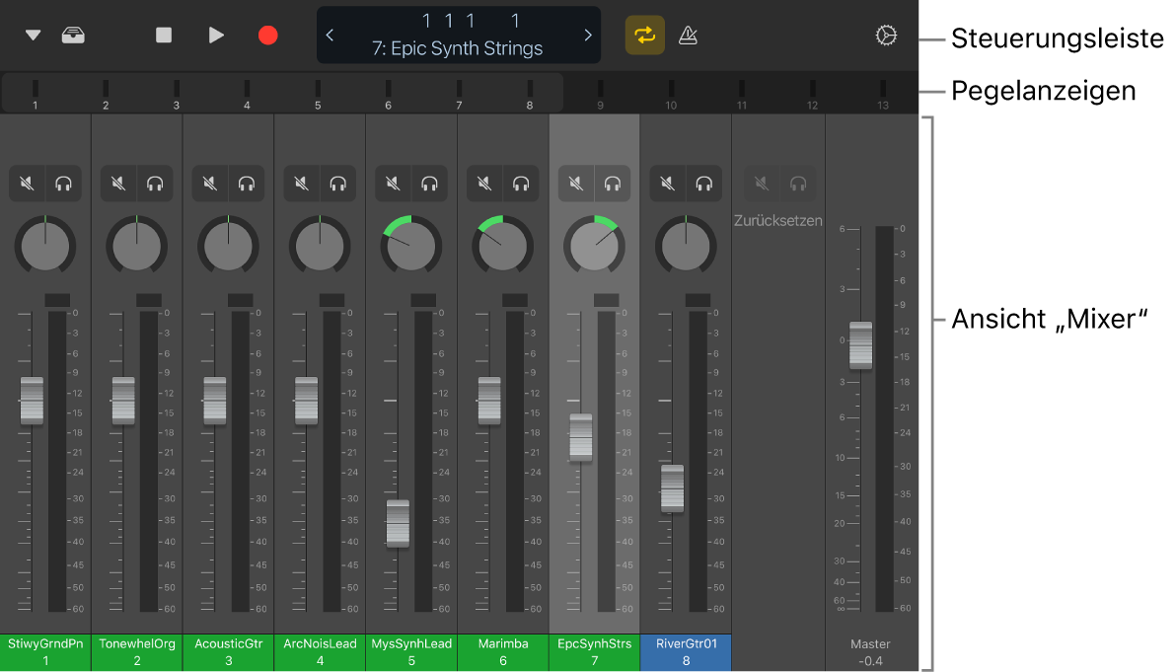The width and height of the screenshot is (1176, 672).
Task: Open the Library inbox icon
Action: coord(73,36)
